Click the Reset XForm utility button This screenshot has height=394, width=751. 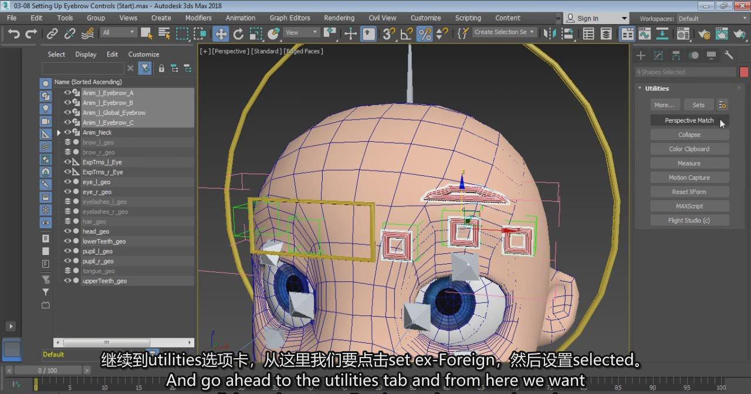pos(689,192)
